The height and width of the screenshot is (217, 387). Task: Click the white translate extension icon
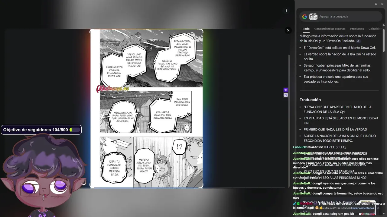click(x=286, y=95)
